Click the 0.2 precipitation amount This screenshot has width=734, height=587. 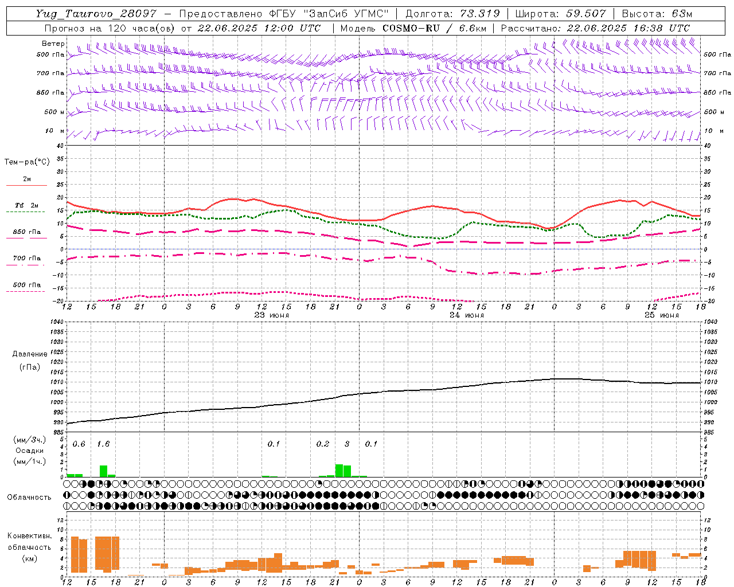(323, 444)
